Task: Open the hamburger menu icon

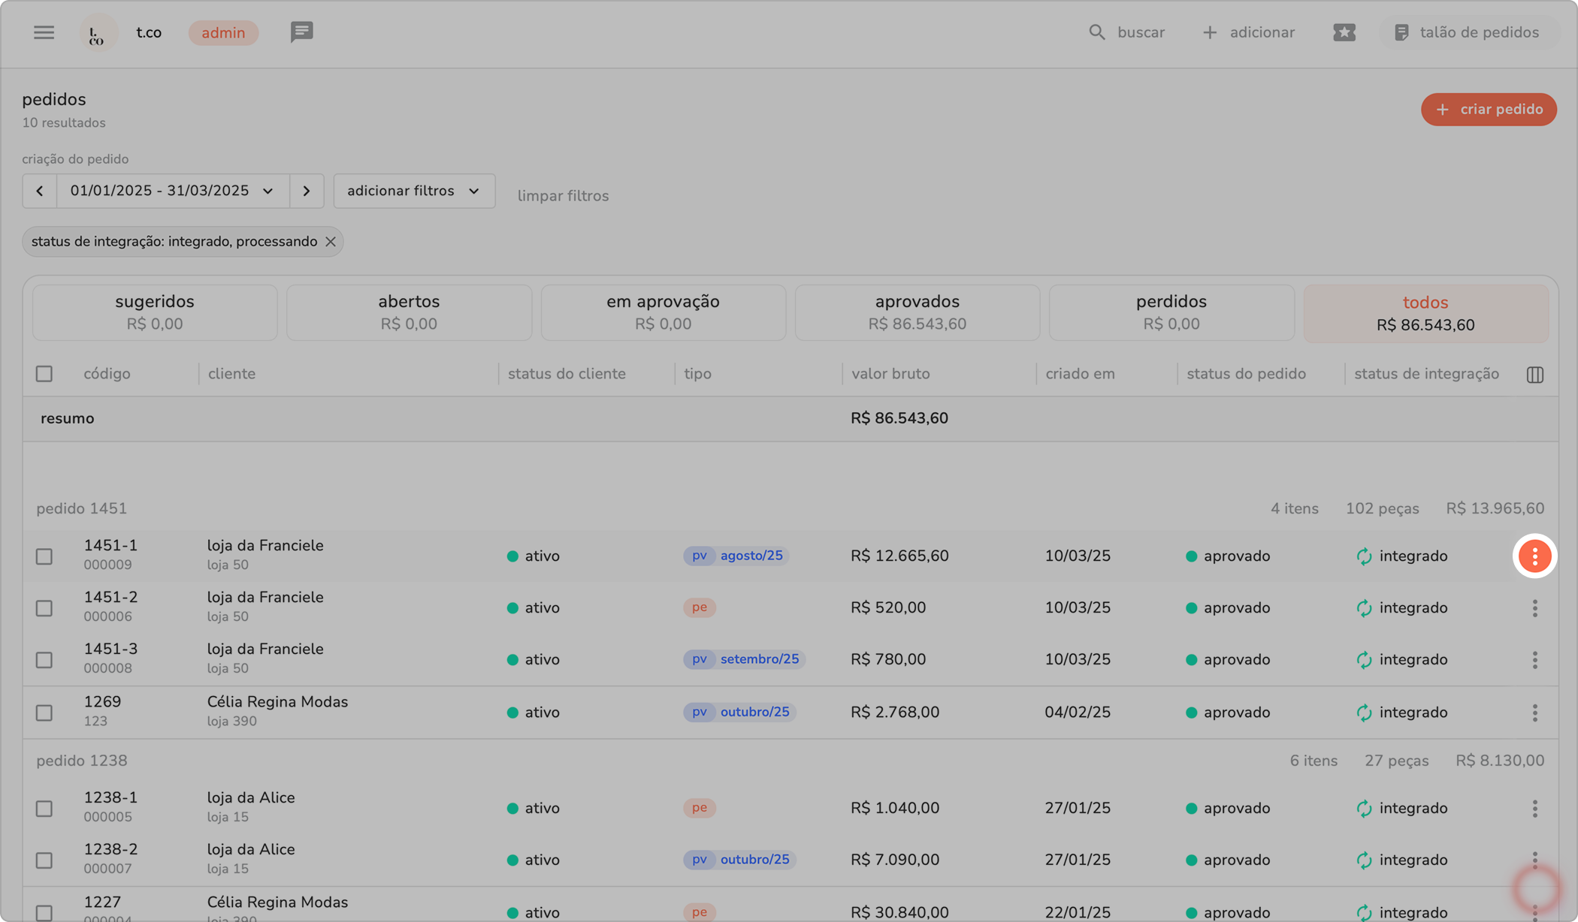Action: 44,32
